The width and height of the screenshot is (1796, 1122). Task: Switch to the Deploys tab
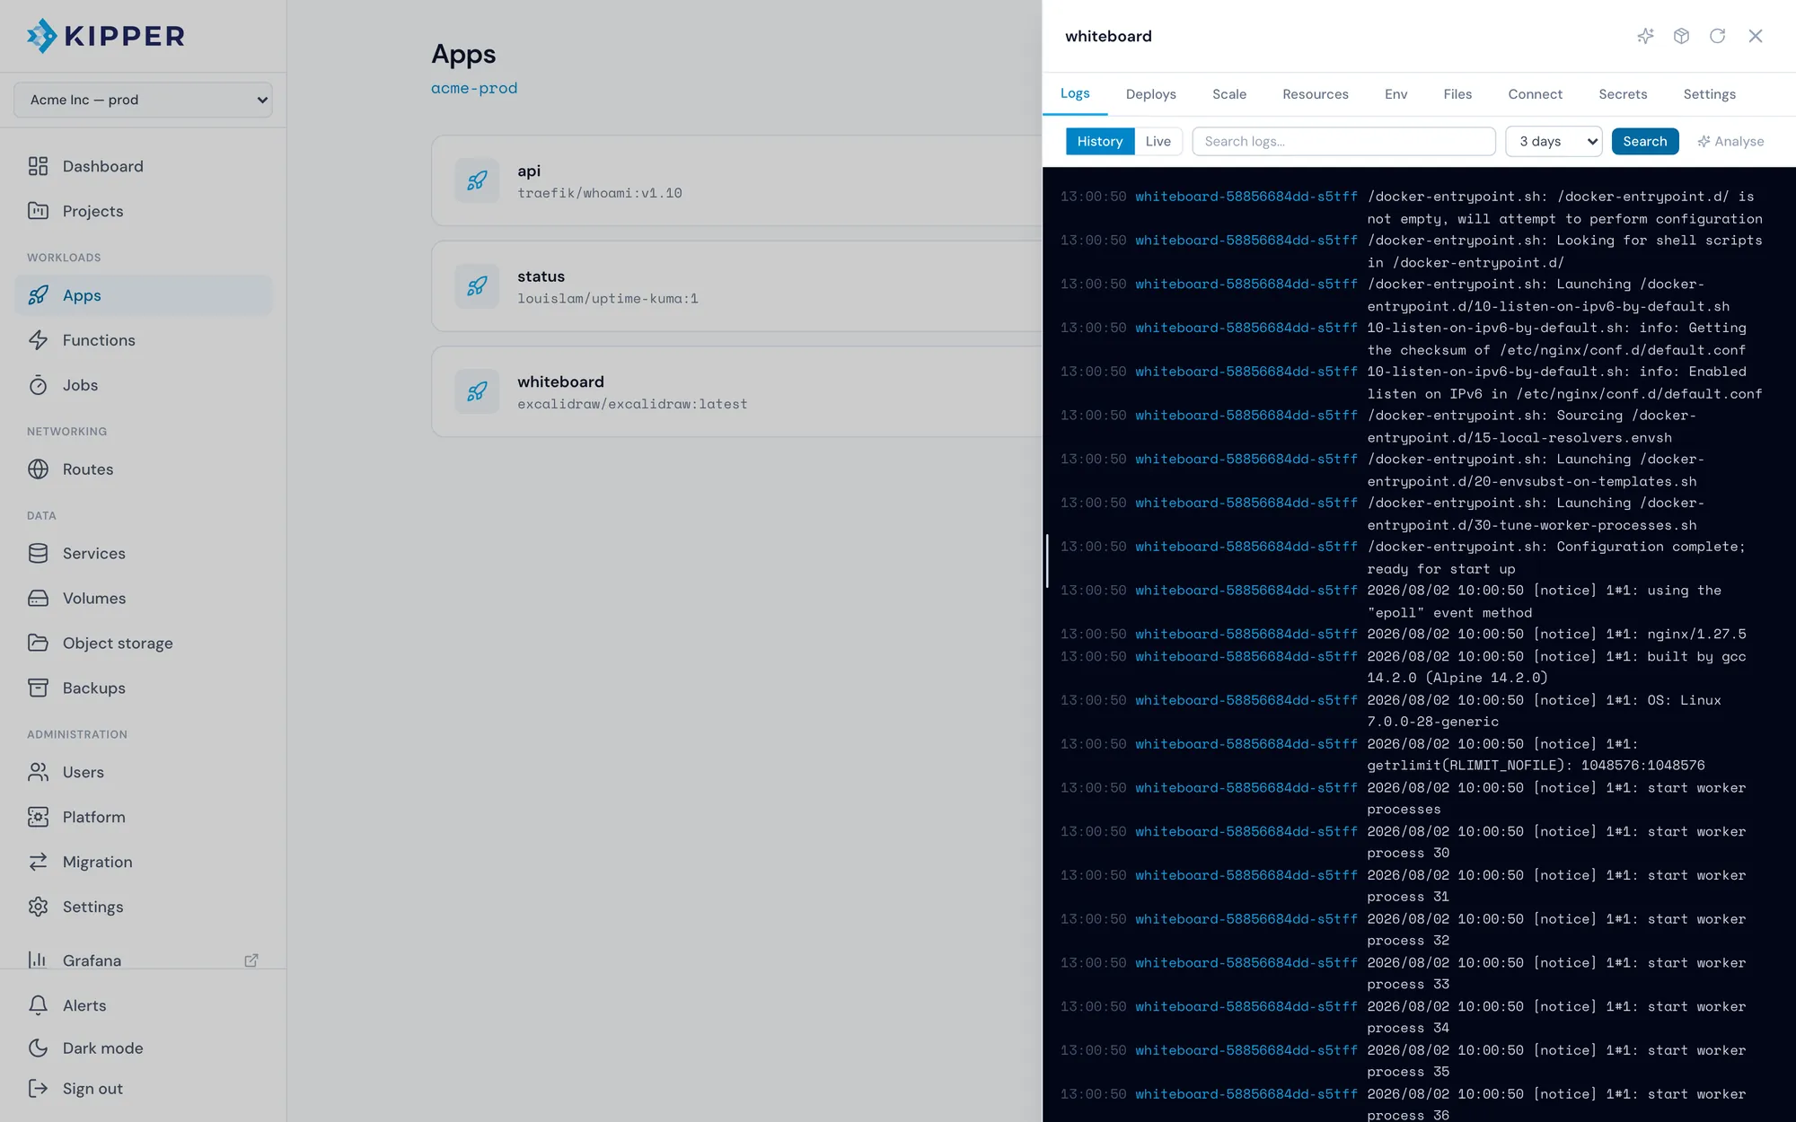point(1150,94)
